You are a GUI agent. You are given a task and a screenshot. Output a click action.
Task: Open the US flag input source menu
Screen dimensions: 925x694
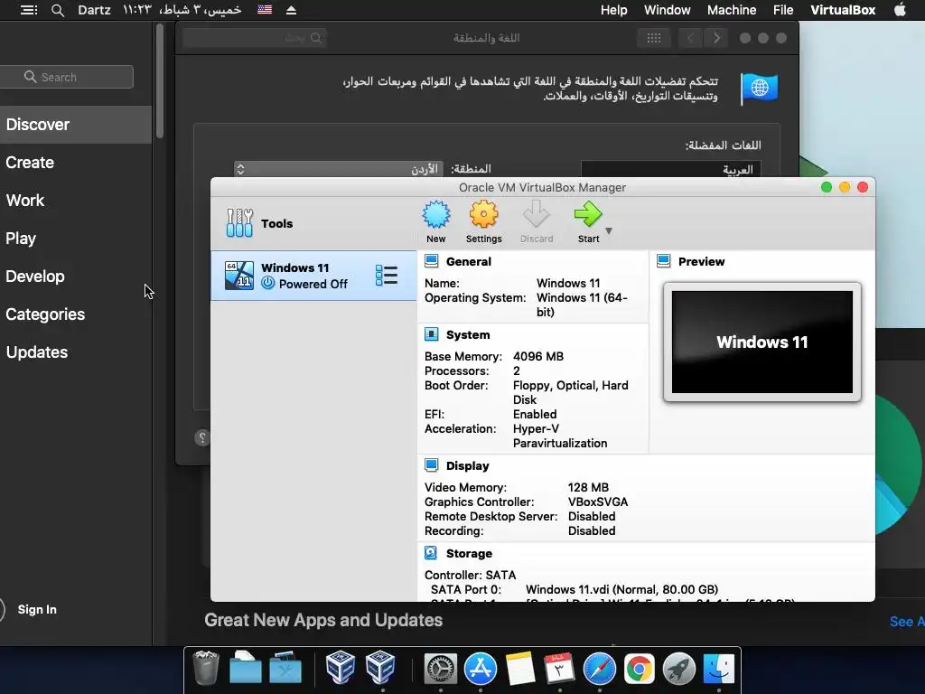pyautogui.click(x=265, y=10)
